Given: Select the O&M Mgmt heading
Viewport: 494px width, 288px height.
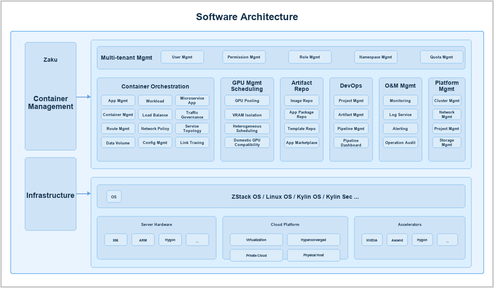Looking at the screenshot, I should coord(401,86).
